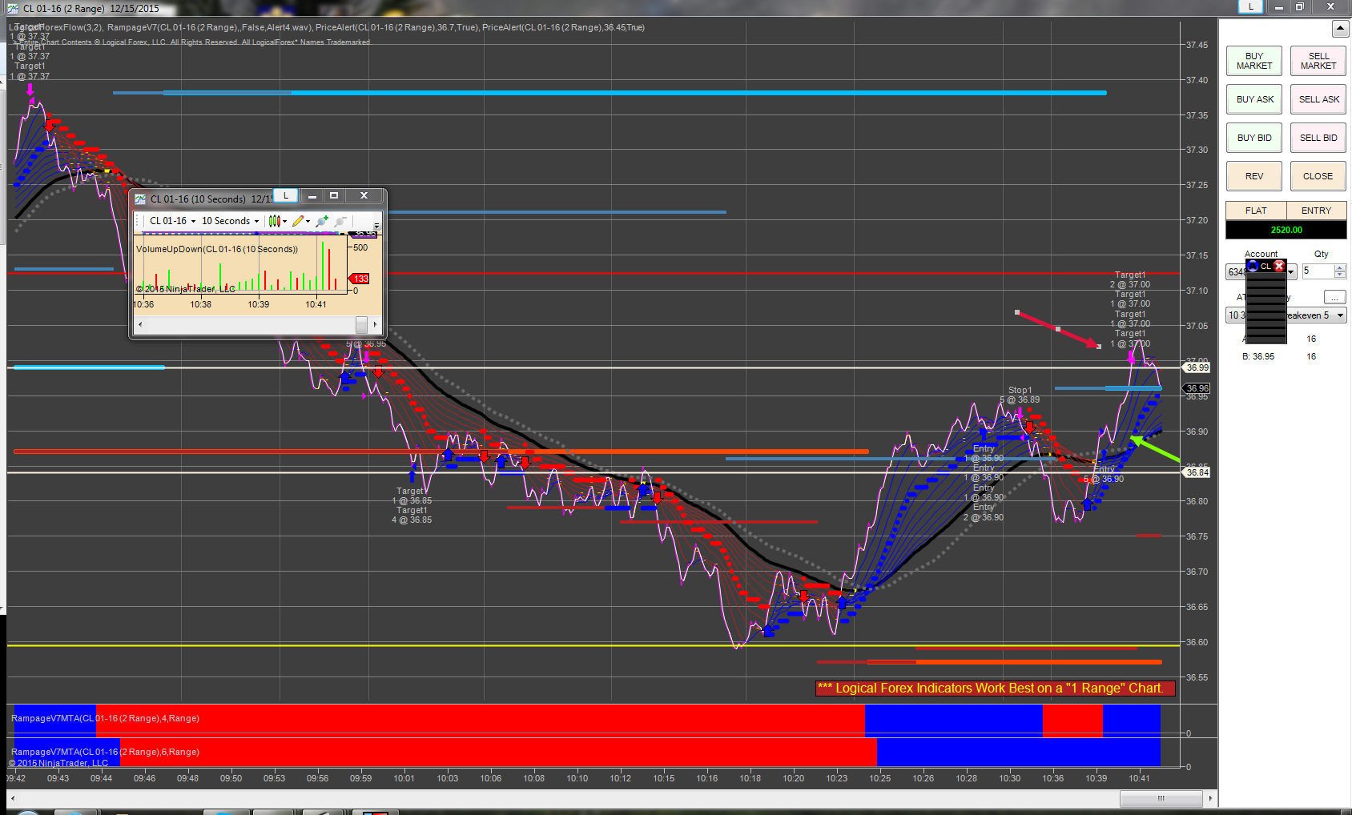
Task: Click the RampageV7MTA 4 Range indicator label
Action: tap(105, 718)
